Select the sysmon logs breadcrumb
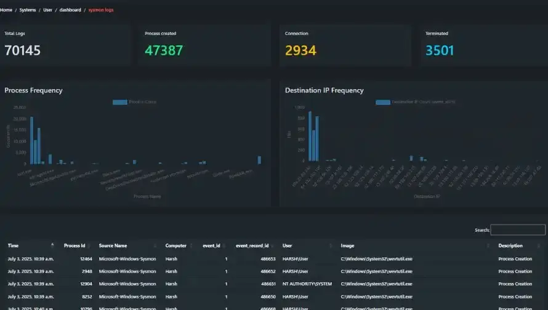 coord(101,10)
